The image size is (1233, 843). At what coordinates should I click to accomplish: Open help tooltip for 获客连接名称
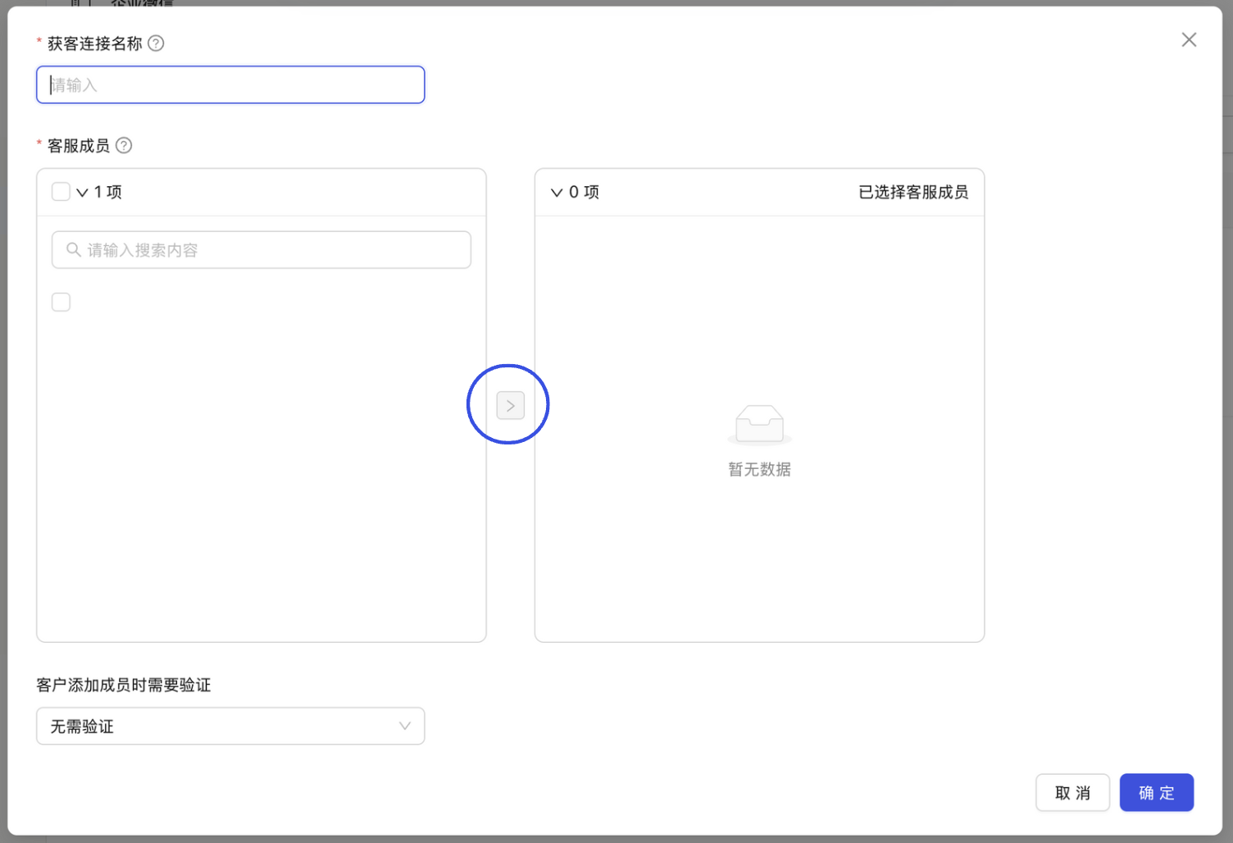(155, 43)
